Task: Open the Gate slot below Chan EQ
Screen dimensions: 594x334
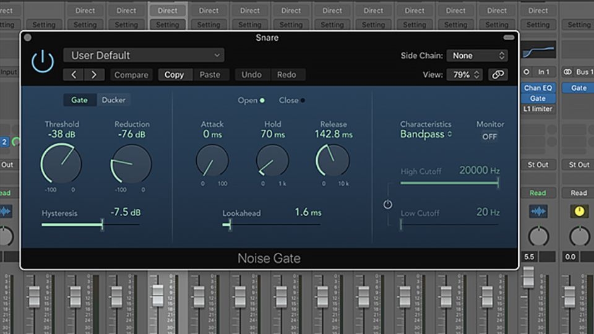Action: 538,98
